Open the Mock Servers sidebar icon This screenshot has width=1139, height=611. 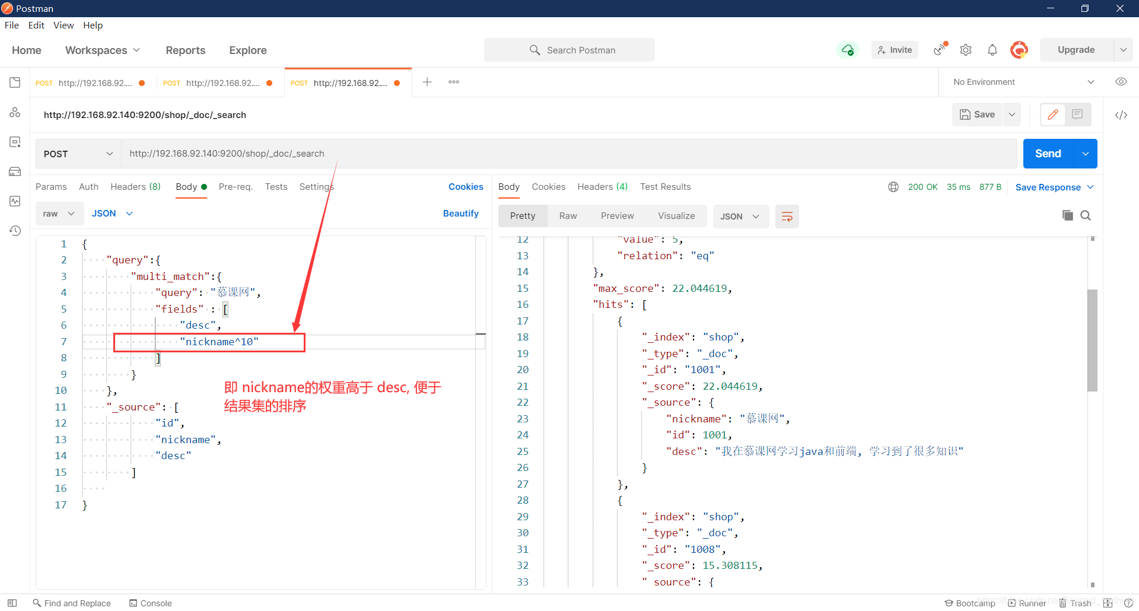[15, 171]
